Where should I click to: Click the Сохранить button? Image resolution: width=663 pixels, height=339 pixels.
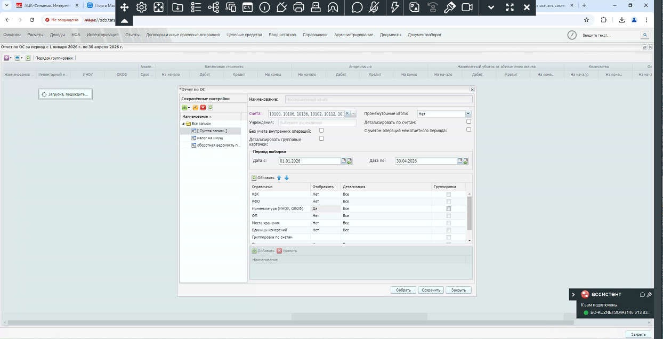(x=430, y=290)
